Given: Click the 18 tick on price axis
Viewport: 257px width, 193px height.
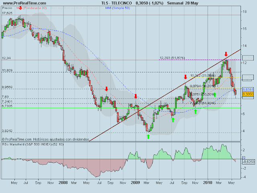Looking at the screenshot, I should tap(245, 12).
